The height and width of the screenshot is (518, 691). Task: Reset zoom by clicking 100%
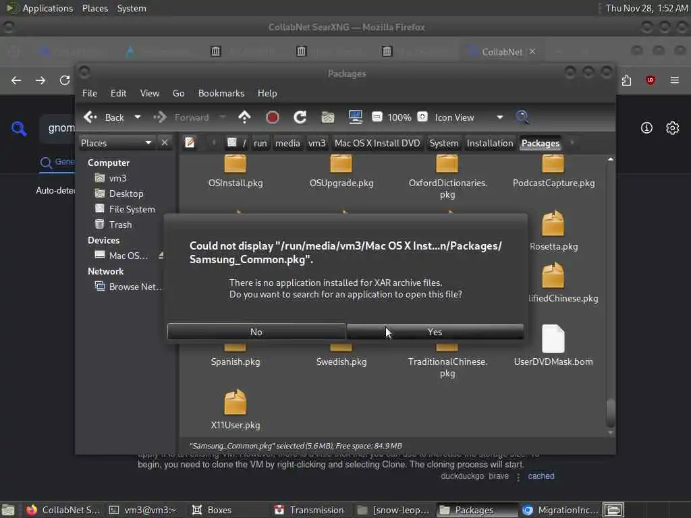pyautogui.click(x=399, y=117)
